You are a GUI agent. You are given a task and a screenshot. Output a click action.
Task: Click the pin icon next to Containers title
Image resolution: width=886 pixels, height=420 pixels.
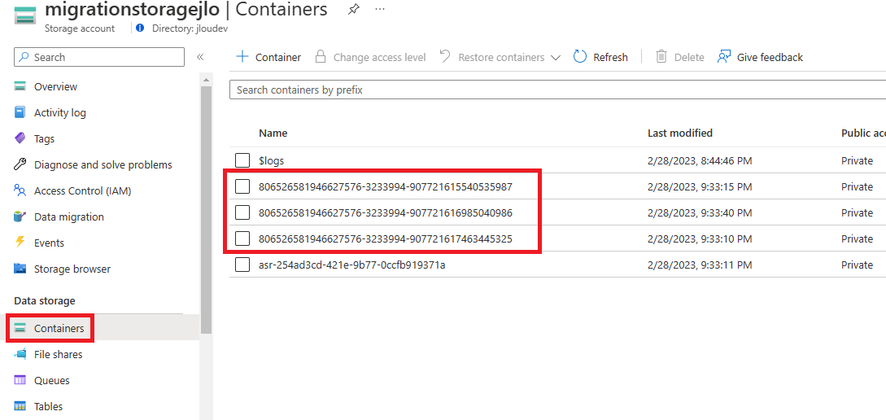[353, 10]
